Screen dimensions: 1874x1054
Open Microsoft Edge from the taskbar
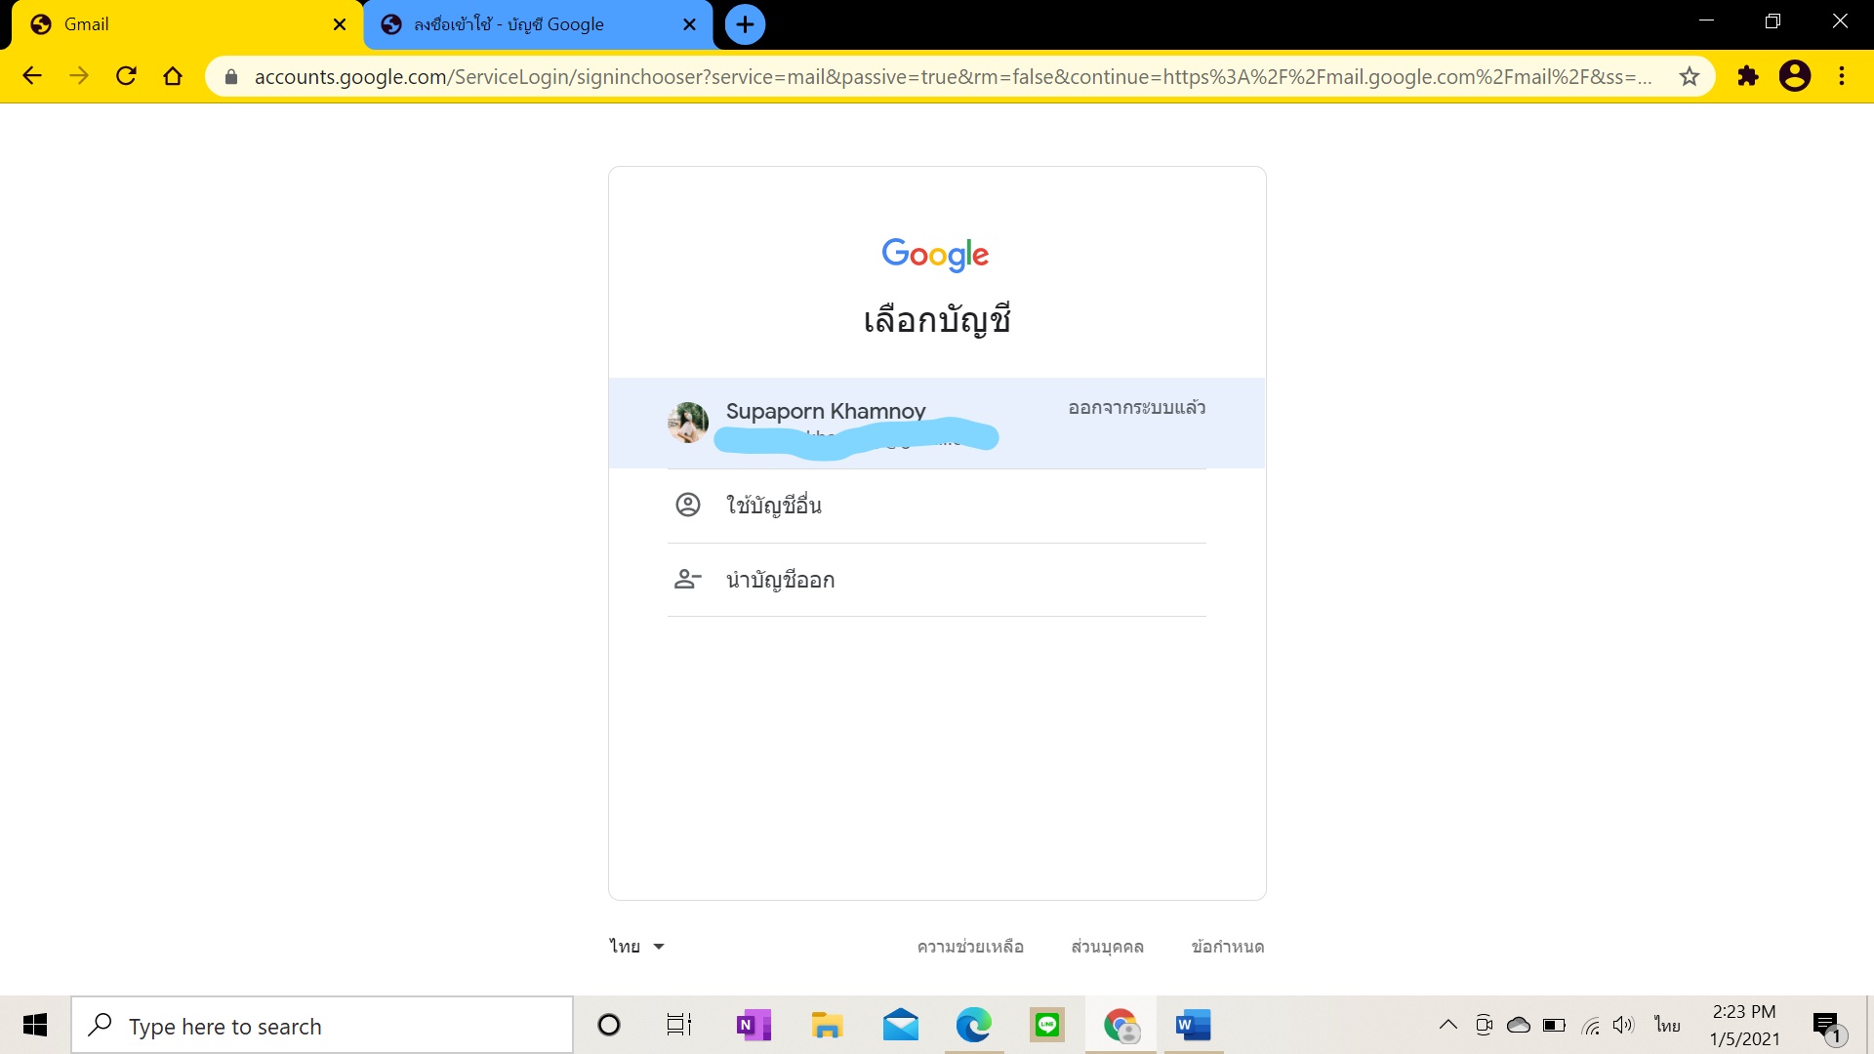click(973, 1025)
